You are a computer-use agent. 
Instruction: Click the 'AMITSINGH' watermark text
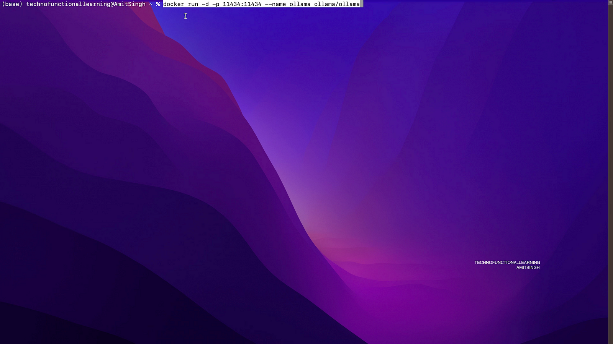(528, 268)
